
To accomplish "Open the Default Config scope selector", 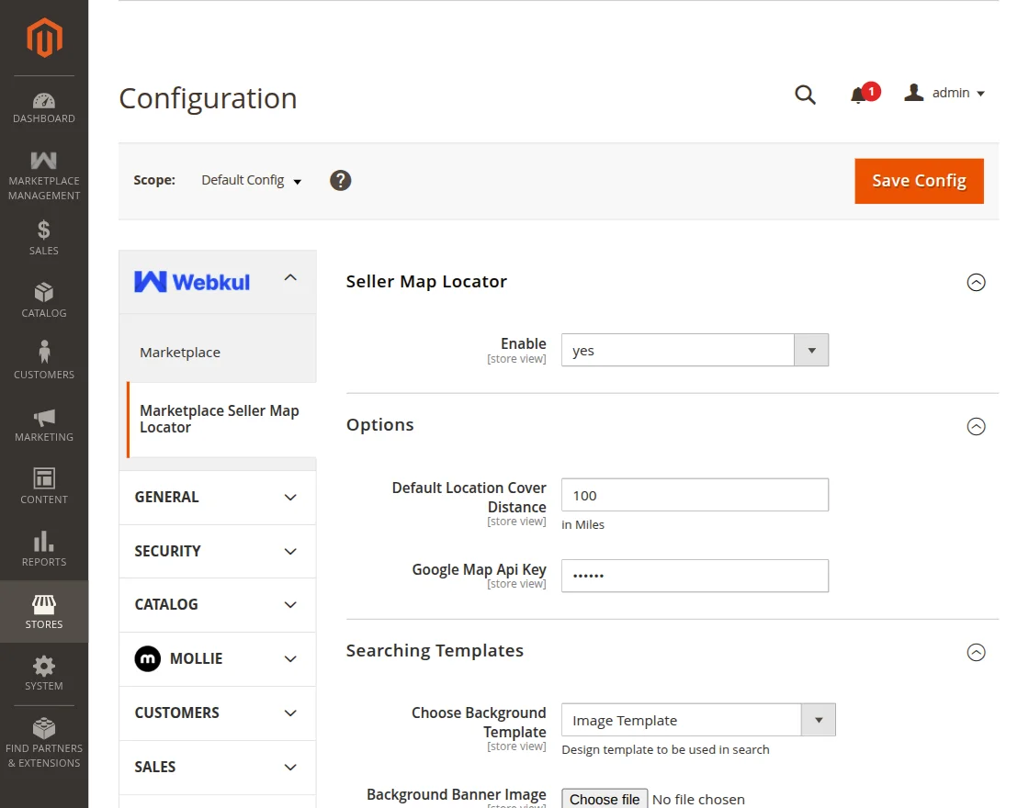I will (251, 181).
